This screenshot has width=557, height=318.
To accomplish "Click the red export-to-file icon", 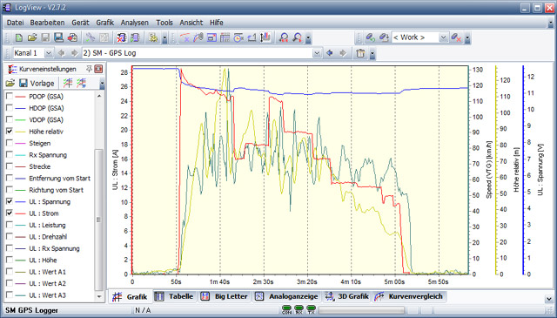I will (x=72, y=37).
